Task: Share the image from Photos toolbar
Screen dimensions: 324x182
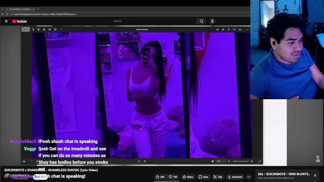Action: (x=50, y=29)
